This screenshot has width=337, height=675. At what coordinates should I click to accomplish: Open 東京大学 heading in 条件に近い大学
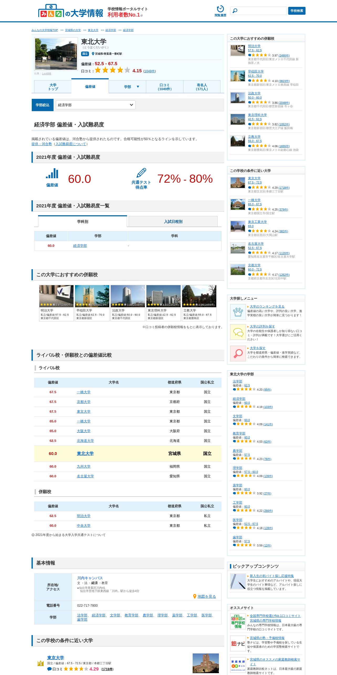tap(56, 658)
